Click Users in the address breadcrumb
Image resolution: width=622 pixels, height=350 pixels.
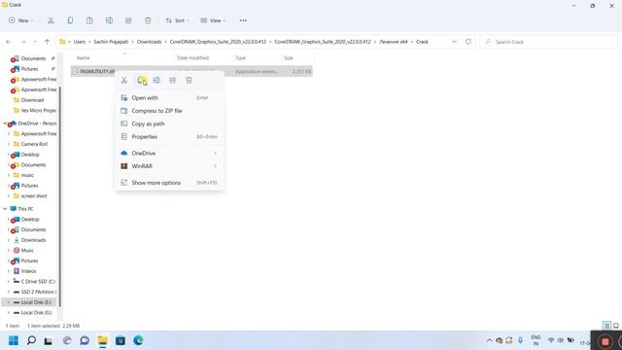[80, 42]
